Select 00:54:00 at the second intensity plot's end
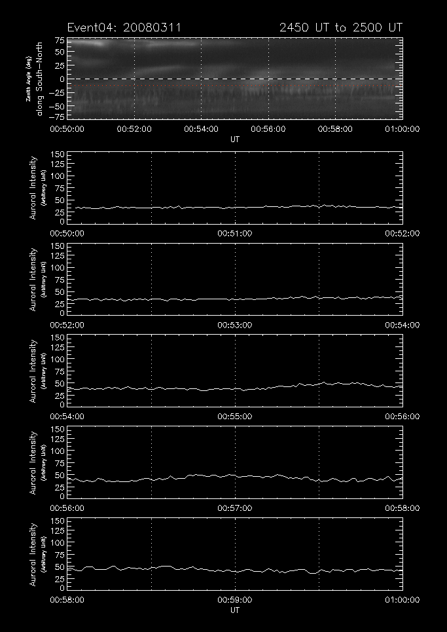Screen dimensions: 447x632 coord(402,325)
